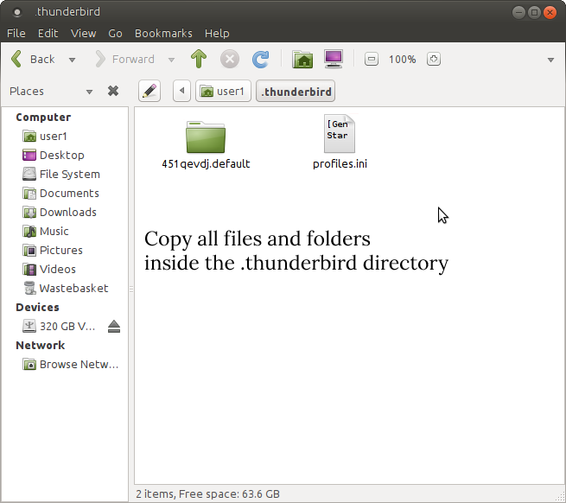
Task: Zoom in with the plus button
Action: coord(434,59)
